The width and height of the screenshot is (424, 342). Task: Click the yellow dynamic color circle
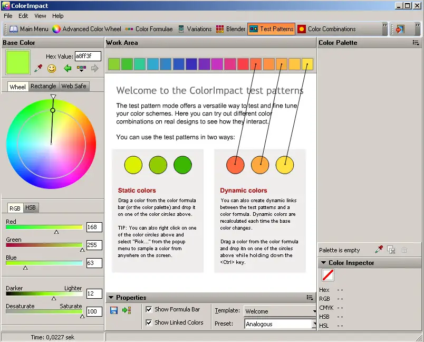tap(285, 165)
